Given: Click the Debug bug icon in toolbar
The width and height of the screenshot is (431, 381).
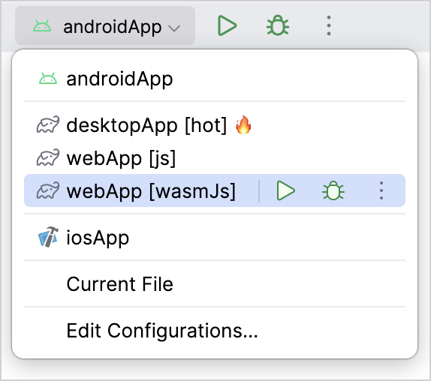Looking at the screenshot, I should pos(278,25).
